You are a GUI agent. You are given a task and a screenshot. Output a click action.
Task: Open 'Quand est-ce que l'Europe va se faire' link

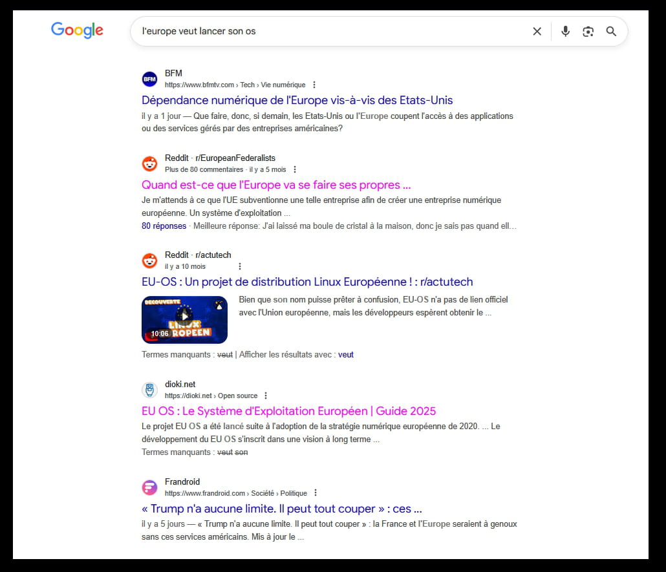click(276, 185)
